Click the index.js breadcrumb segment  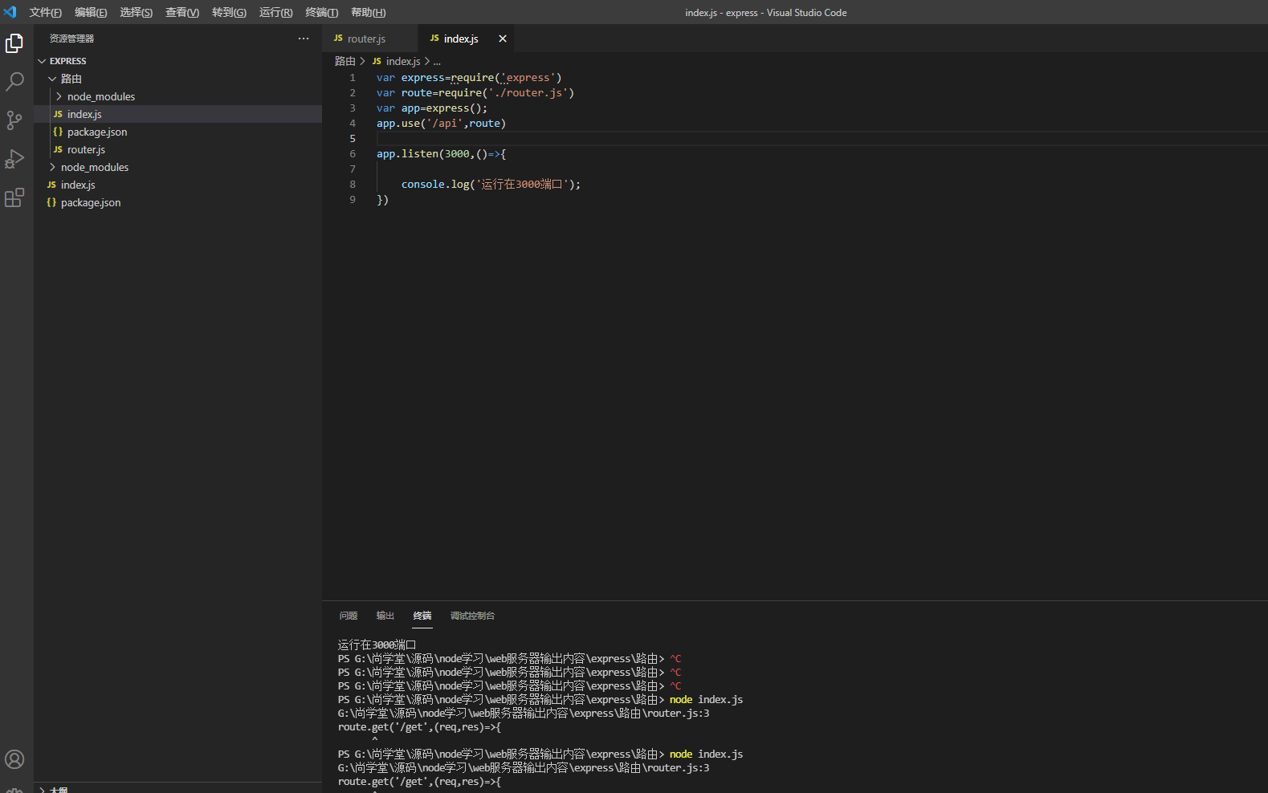coord(403,61)
